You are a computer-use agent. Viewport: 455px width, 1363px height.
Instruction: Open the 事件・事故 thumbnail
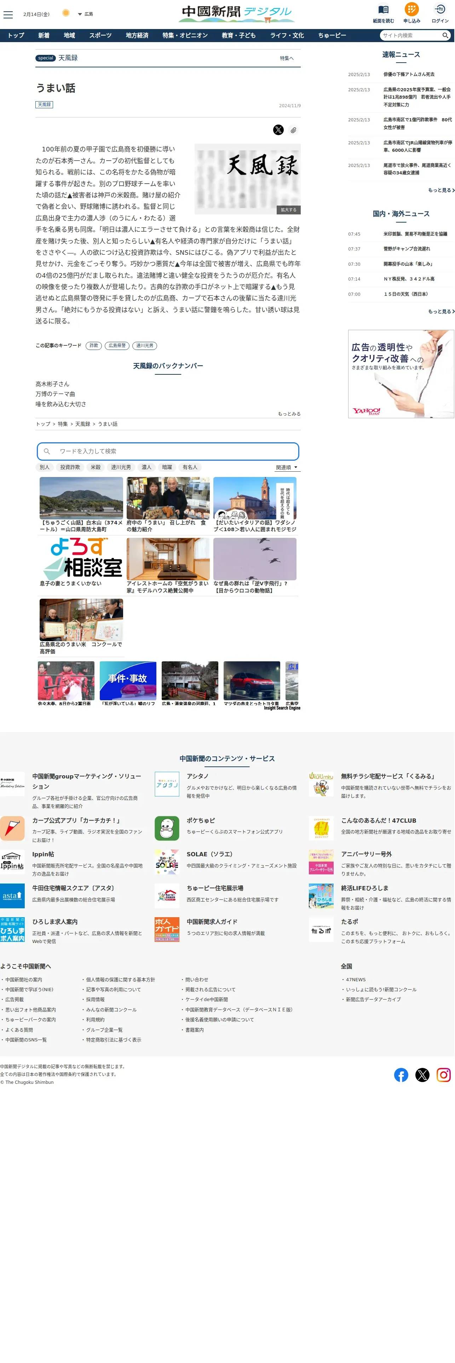tap(128, 681)
